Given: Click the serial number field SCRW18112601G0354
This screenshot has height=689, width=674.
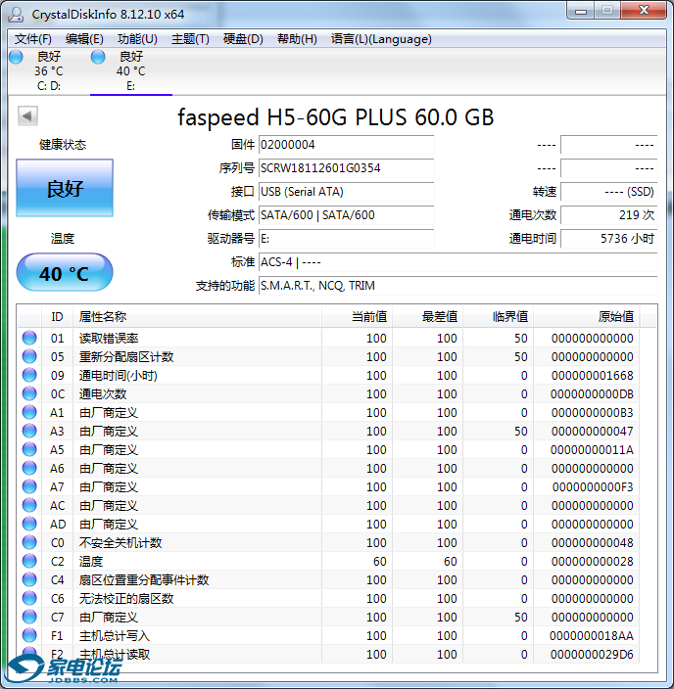Looking at the screenshot, I should 346,168.
